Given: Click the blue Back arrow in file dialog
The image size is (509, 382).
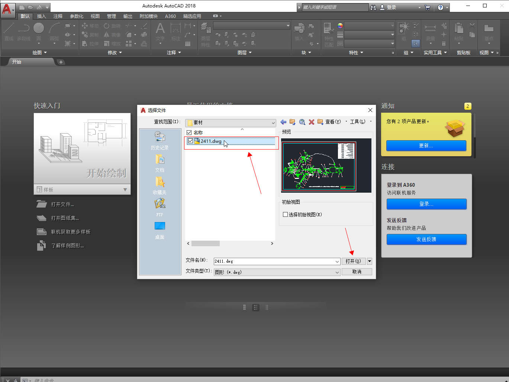Looking at the screenshot, I should pos(283,122).
